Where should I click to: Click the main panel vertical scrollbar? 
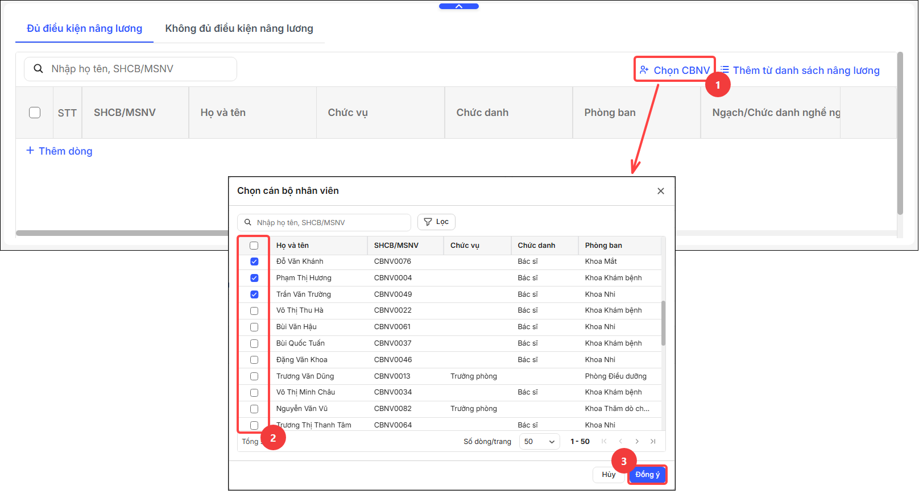pos(900,134)
